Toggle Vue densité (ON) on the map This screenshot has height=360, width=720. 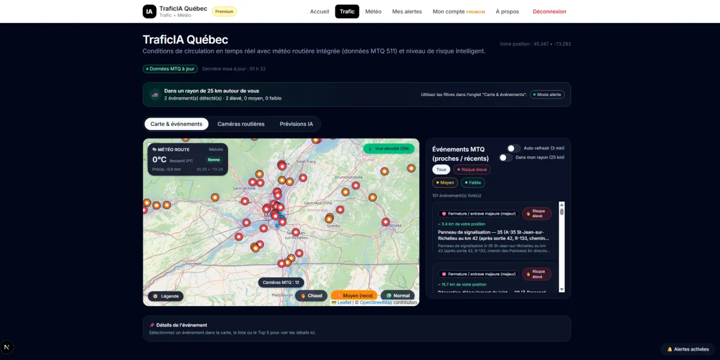pyautogui.click(x=388, y=149)
